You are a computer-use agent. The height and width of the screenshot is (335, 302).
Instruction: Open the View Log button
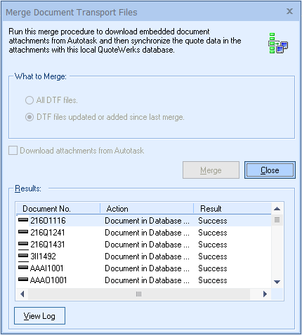coord(39,316)
